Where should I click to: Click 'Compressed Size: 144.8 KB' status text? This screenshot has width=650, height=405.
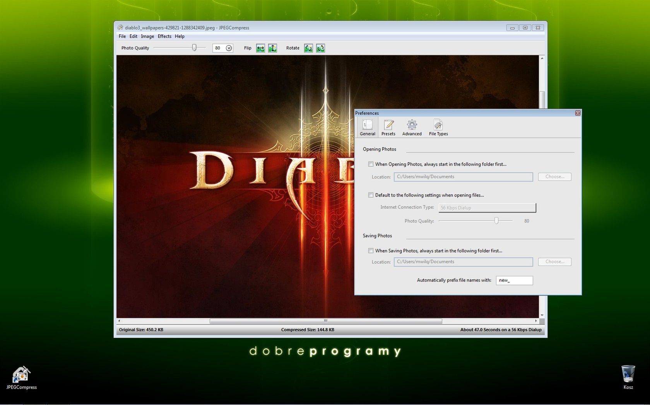point(308,330)
